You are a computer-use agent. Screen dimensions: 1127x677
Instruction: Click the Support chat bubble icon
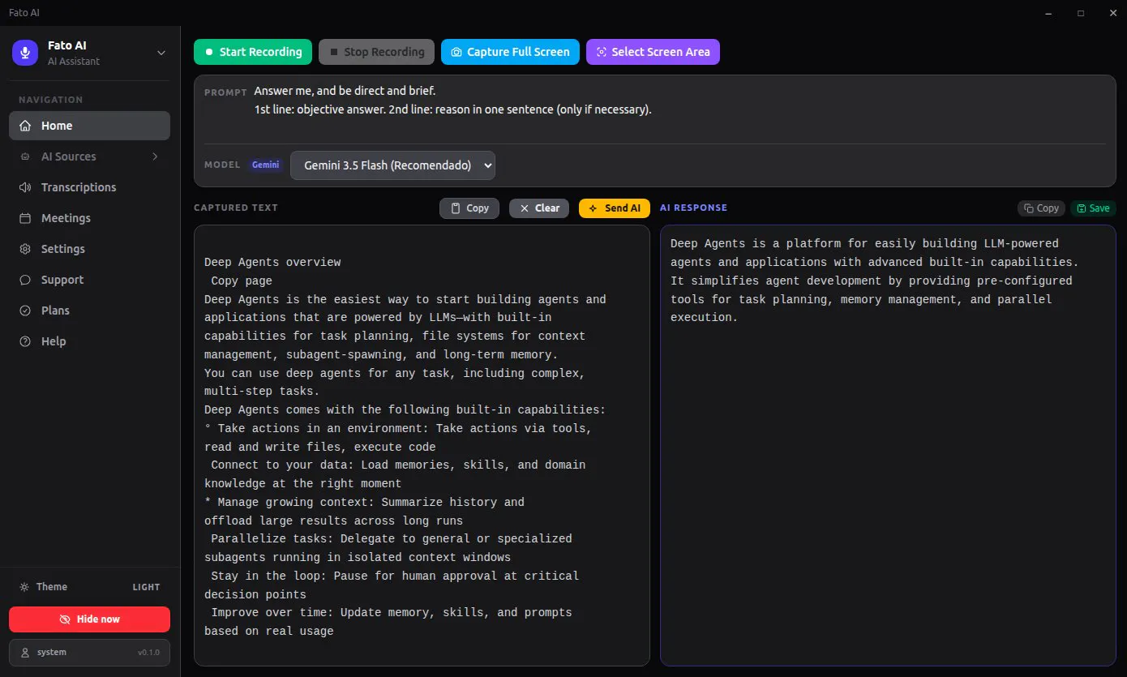point(25,280)
